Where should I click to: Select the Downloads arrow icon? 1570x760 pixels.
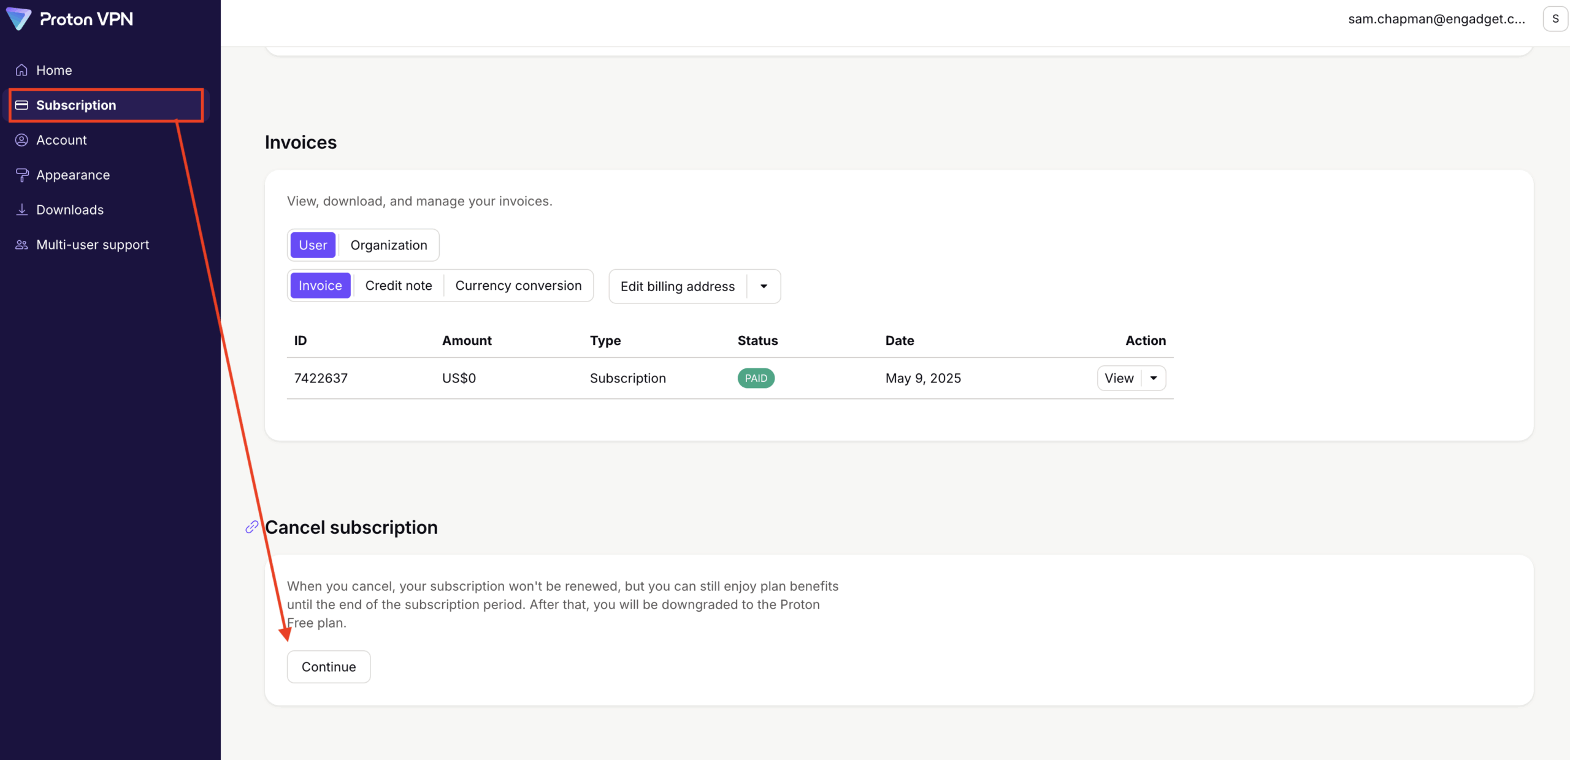pyautogui.click(x=21, y=210)
